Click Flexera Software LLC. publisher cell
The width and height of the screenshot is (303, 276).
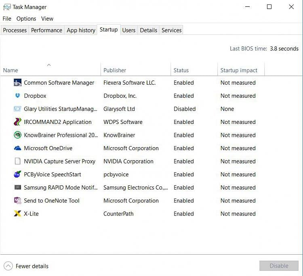coord(129,83)
